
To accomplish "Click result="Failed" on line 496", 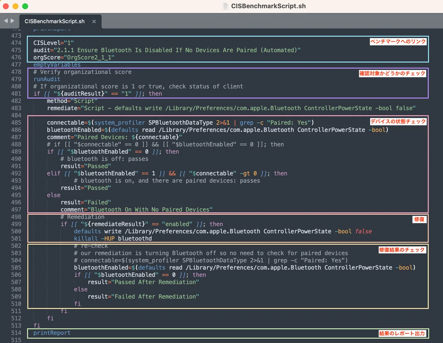I will [x=86, y=202].
